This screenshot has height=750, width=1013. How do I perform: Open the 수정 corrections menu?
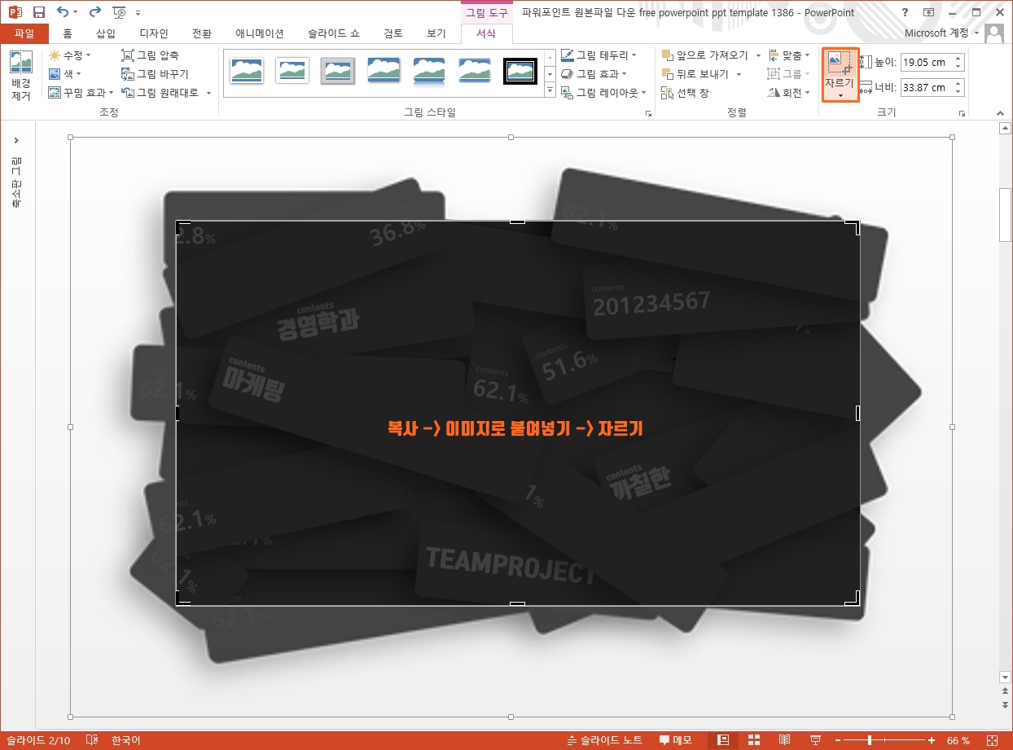[70, 55]
